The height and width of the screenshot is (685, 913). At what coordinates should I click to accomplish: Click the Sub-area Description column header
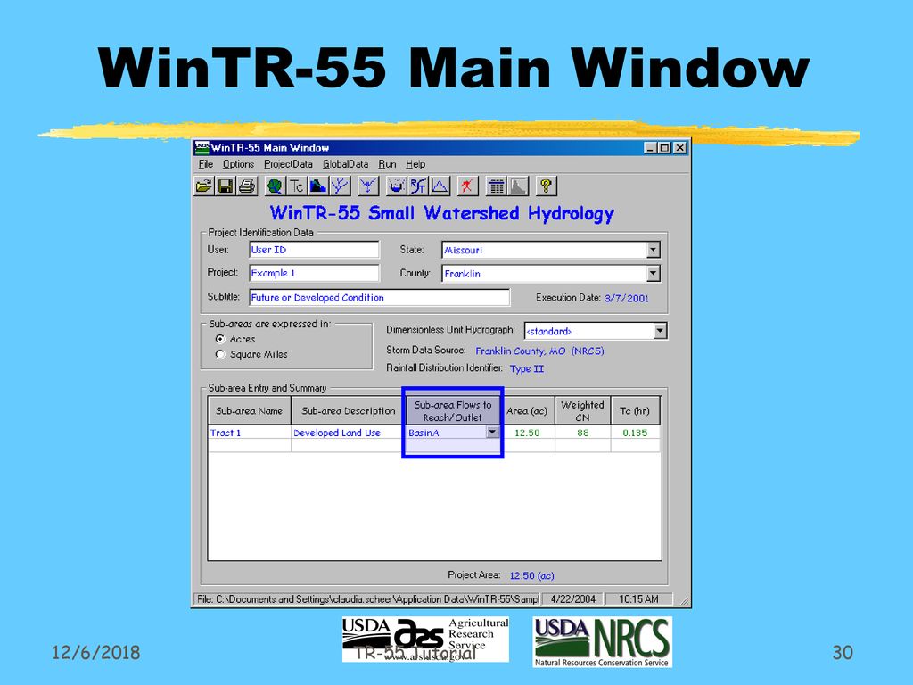pos(349,410)
